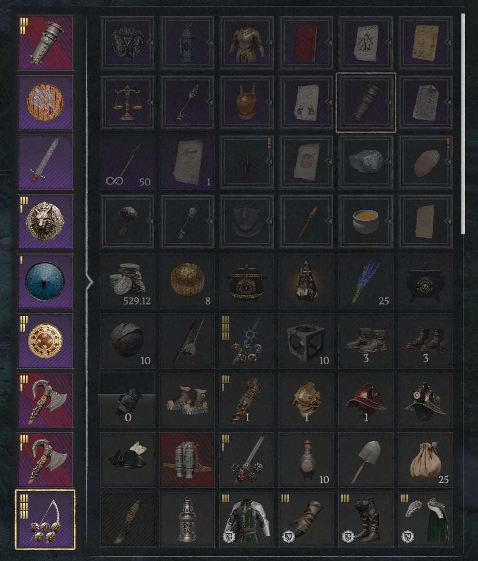Choose the wolf head medallion in sidebar
This screenshot has width=478, height=561.
pyautogui.click(x=45, y=221)
